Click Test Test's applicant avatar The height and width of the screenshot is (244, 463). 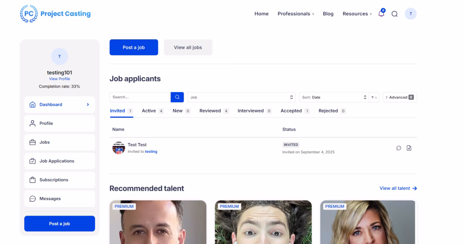tap(118, 148)
